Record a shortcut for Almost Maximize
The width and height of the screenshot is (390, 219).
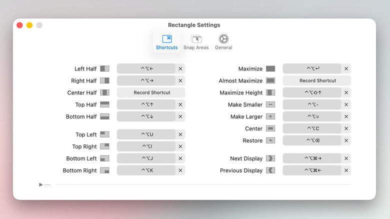[317, 80]
